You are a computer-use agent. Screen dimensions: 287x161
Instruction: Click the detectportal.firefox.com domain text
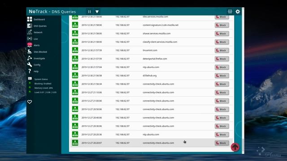(155, 59)
